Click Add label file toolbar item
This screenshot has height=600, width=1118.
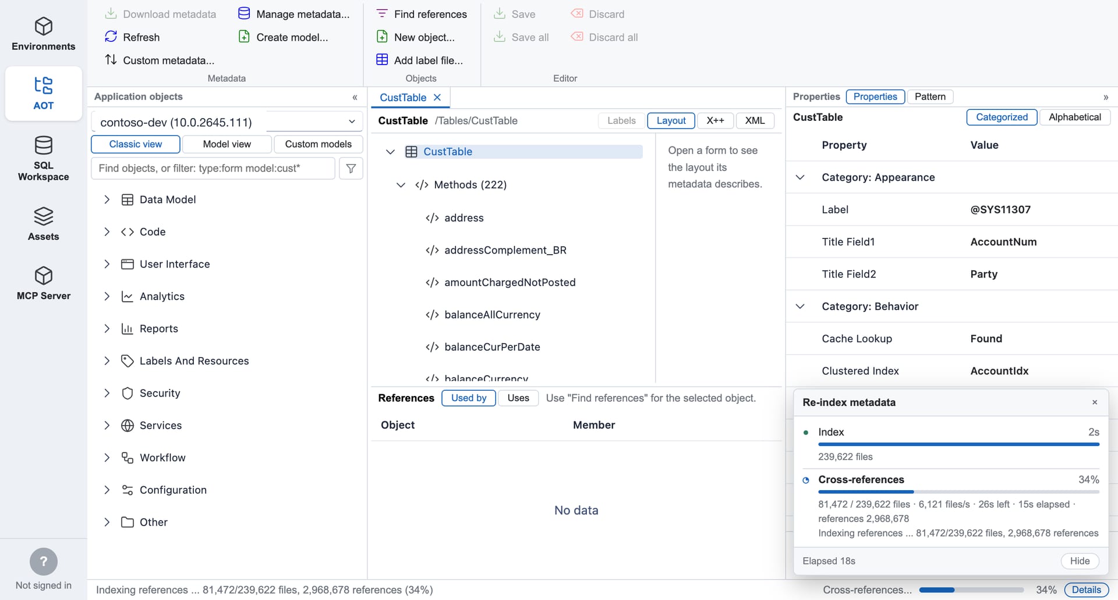pos(419,60)
